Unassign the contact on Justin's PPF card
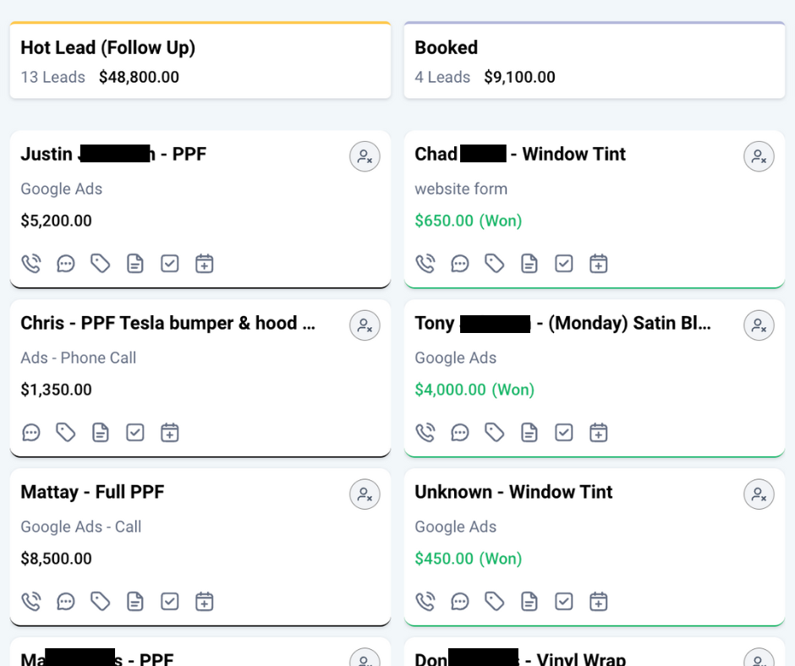Image resolution: width=795 pixels, height=666 pixels. [x=365, y=156]
